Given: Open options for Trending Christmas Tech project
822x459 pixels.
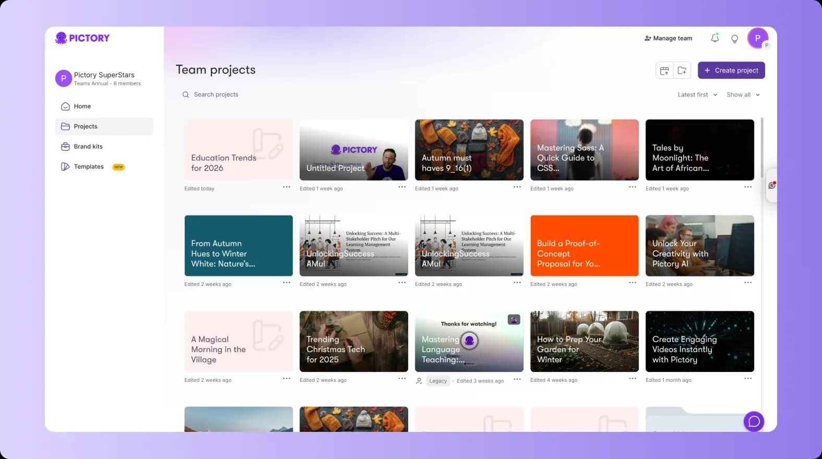Looking at the screenshot, I should click(x=402, y=379).
